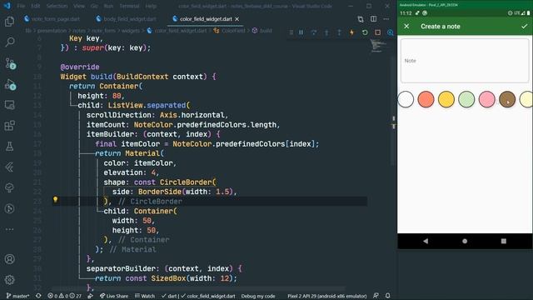Pause the debug session
The height and width of the screenshot is (300, 533).
click(301, 32)
